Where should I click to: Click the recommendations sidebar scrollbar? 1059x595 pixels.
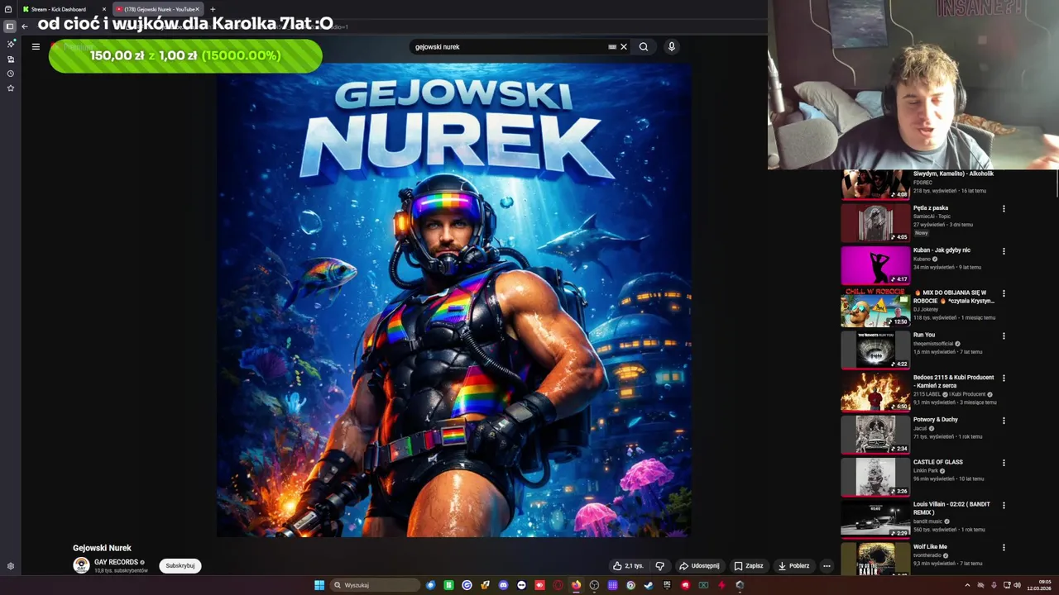point(1057,183)
